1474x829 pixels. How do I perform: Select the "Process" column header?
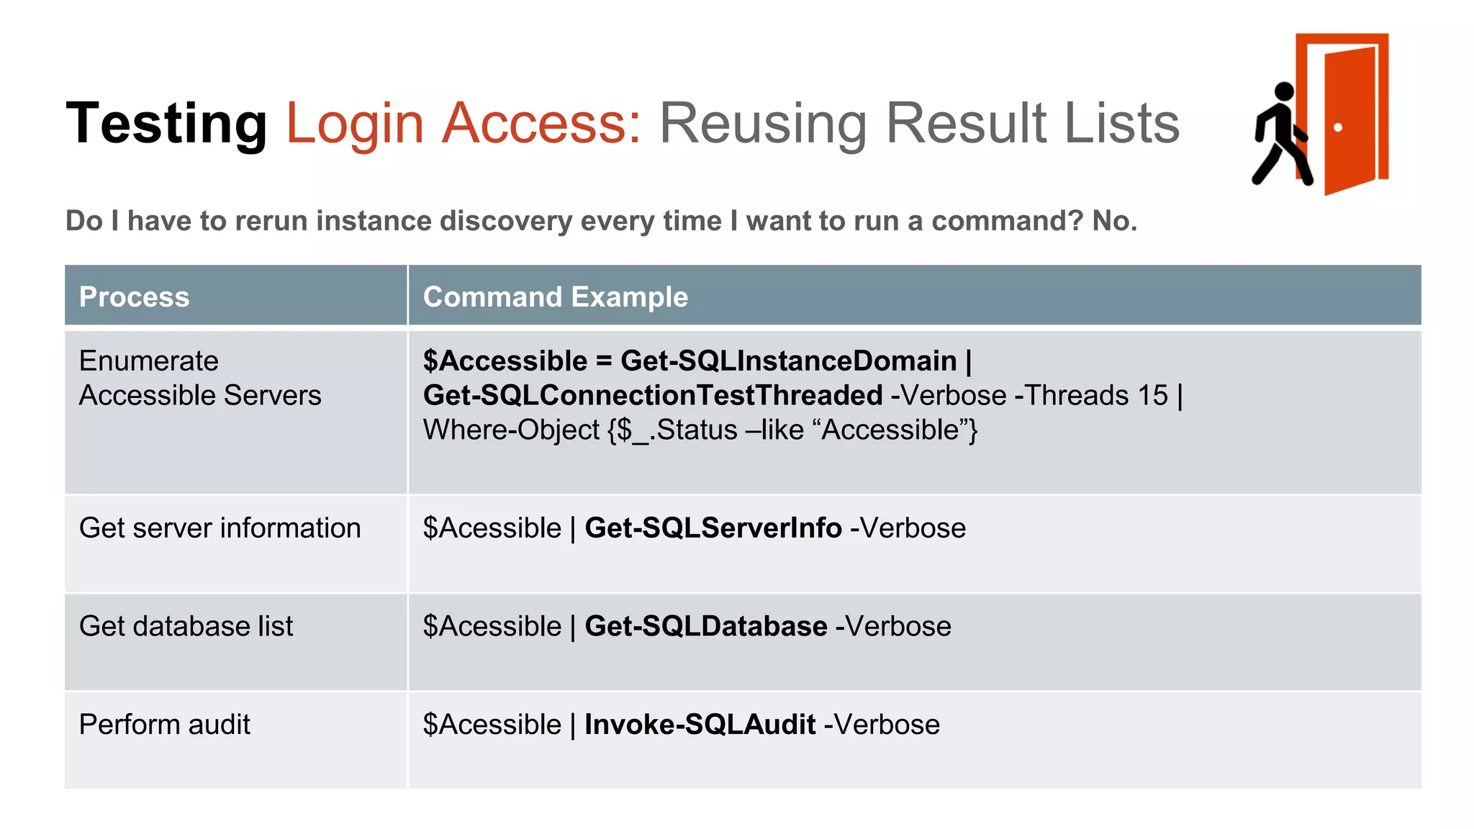(x=134, y=297)
